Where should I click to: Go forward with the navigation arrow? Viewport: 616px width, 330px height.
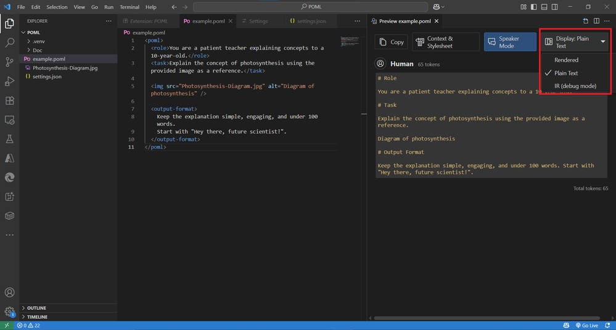pyautogui.click(x=184, y=7)
